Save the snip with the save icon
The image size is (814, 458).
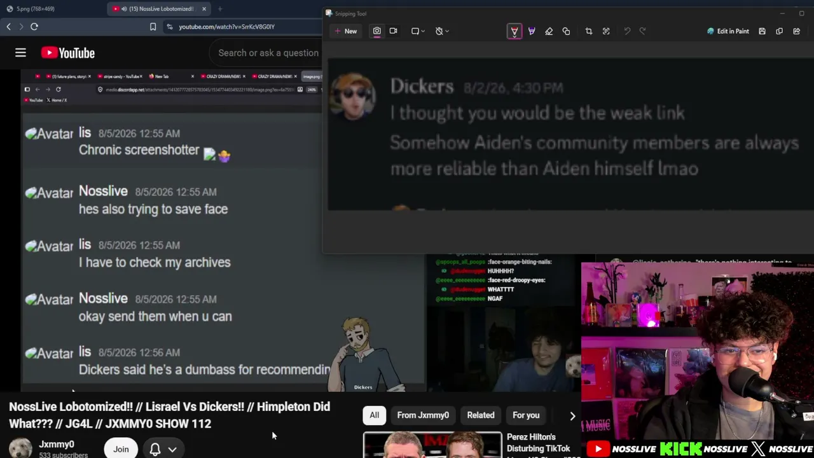tap(762, 31)
